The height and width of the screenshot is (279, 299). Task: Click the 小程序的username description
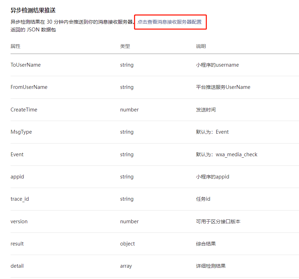pyautogui.click(x=217, y=65)
